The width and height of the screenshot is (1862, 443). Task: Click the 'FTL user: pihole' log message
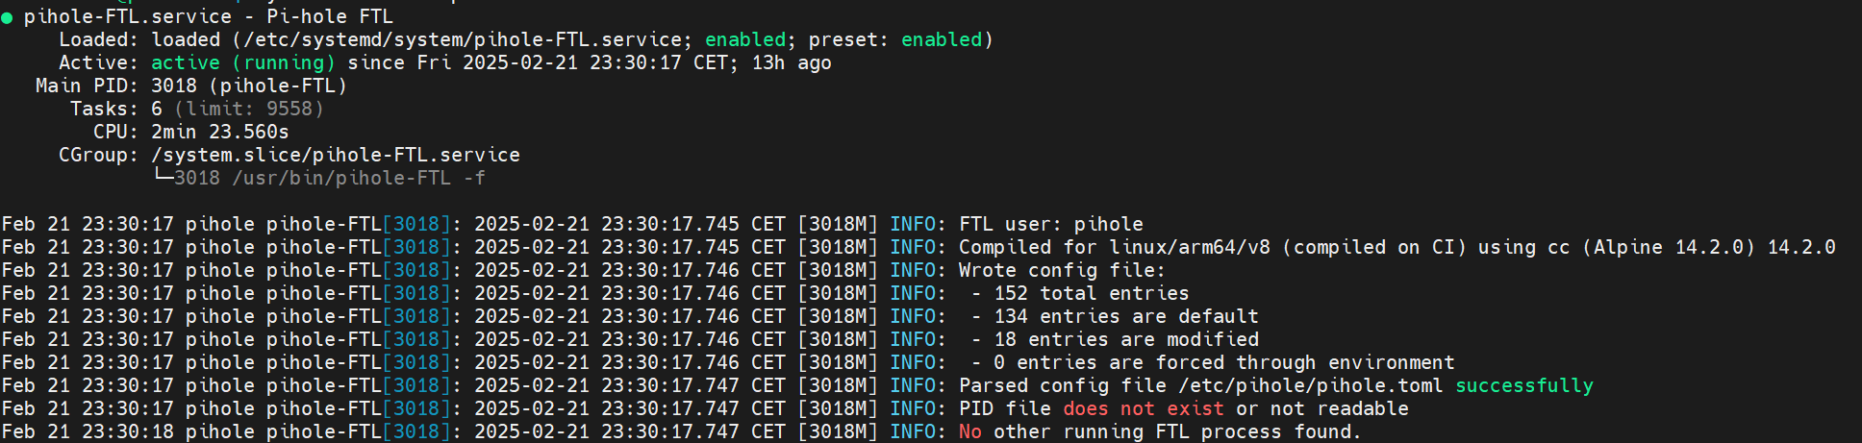(x=1051, y=224)
